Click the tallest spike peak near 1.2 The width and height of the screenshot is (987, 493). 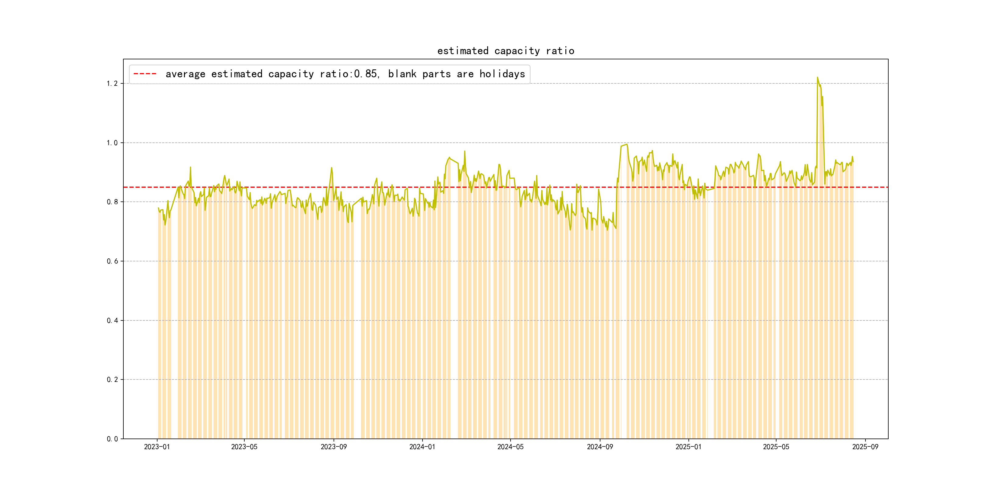(817, 78)
